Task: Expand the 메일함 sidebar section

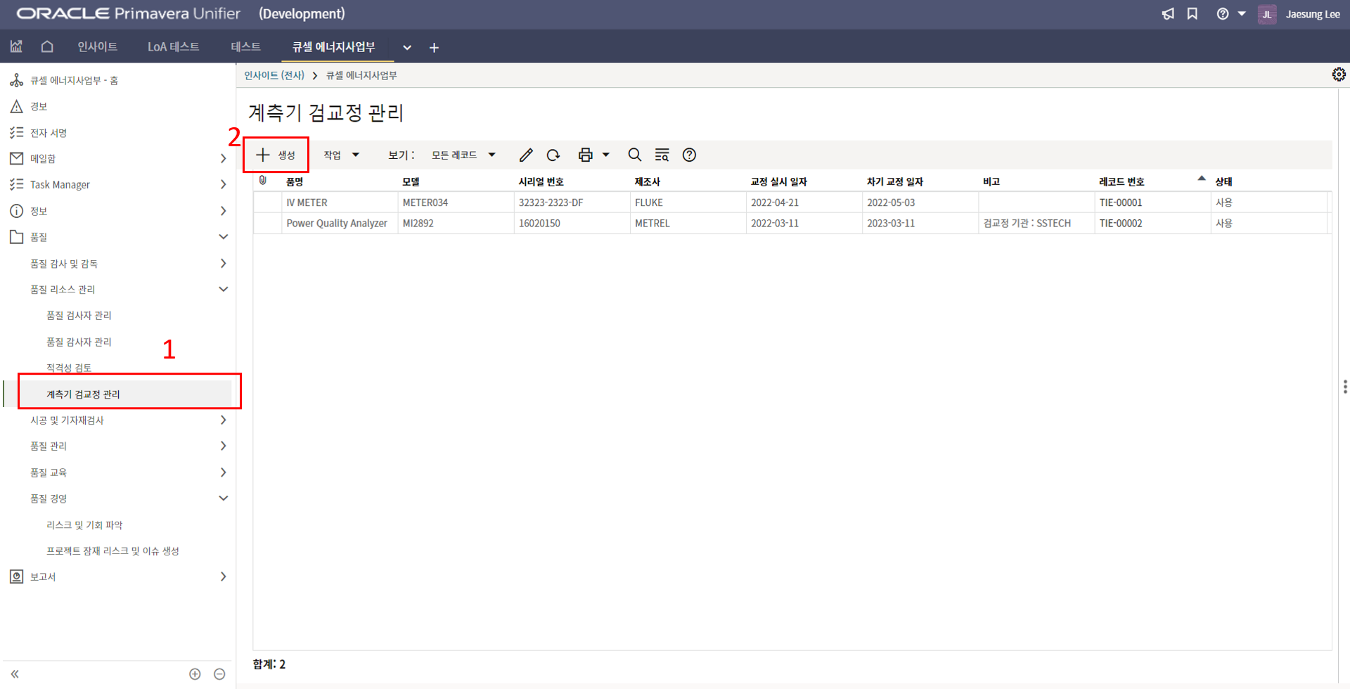Action: (x=223, y=159)
